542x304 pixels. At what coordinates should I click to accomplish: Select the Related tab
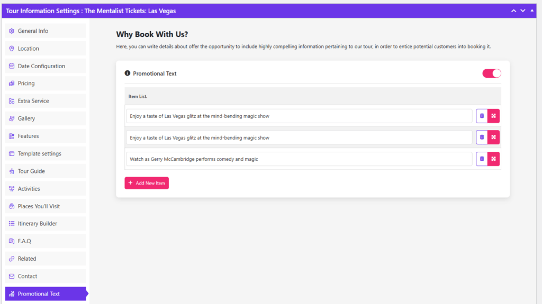[46, 259]
